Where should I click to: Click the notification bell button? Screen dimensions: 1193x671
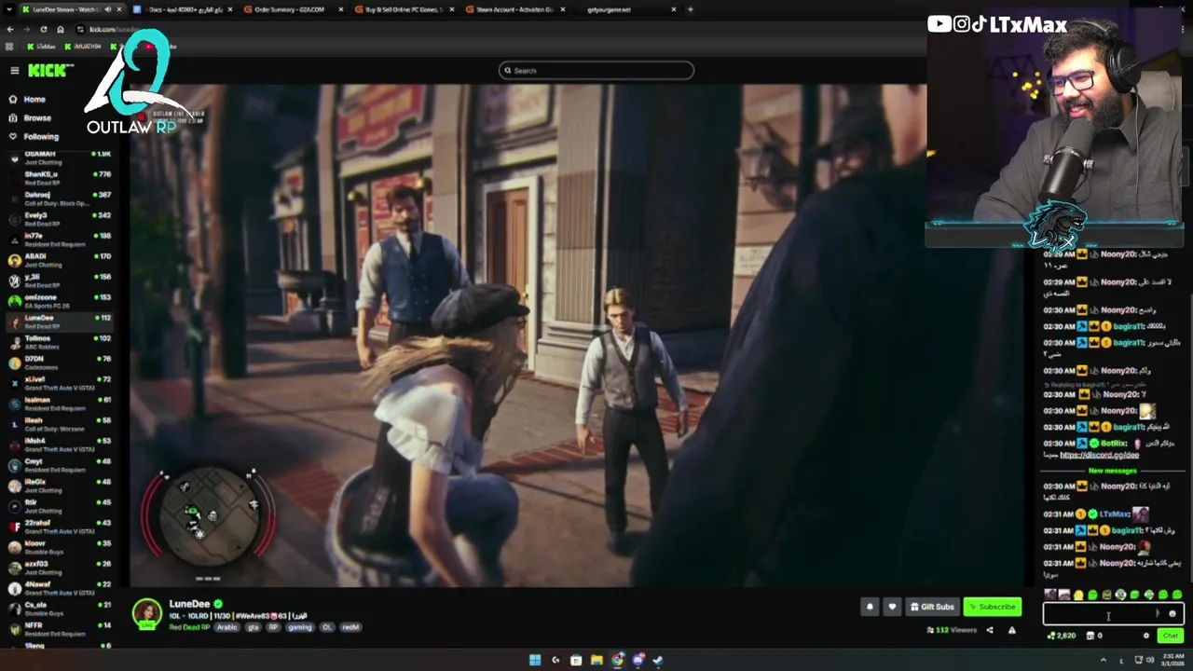coord(870,607)
